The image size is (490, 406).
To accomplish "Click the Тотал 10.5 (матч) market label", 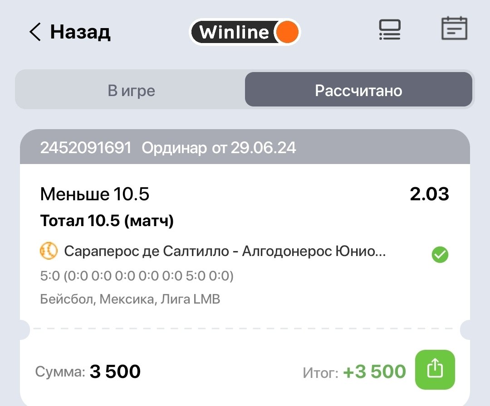I will [107, 221].
